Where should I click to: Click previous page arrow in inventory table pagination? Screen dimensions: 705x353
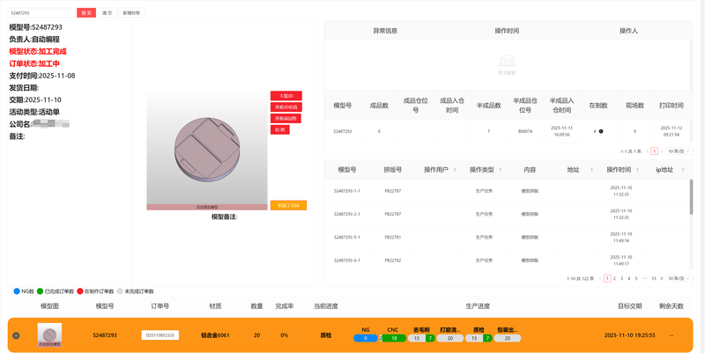pyautogui.click(x=647, y=151)
